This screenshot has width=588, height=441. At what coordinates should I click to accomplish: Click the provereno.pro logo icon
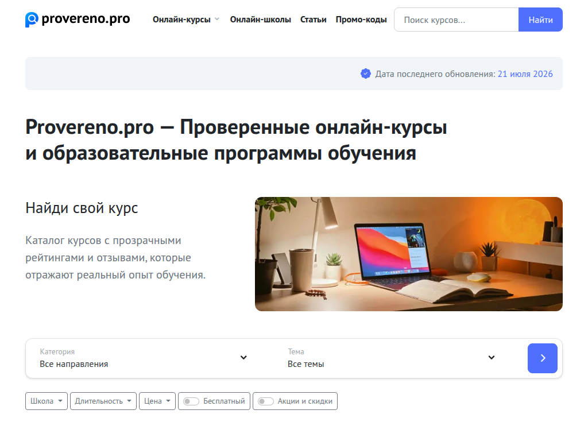coord(32,20)
